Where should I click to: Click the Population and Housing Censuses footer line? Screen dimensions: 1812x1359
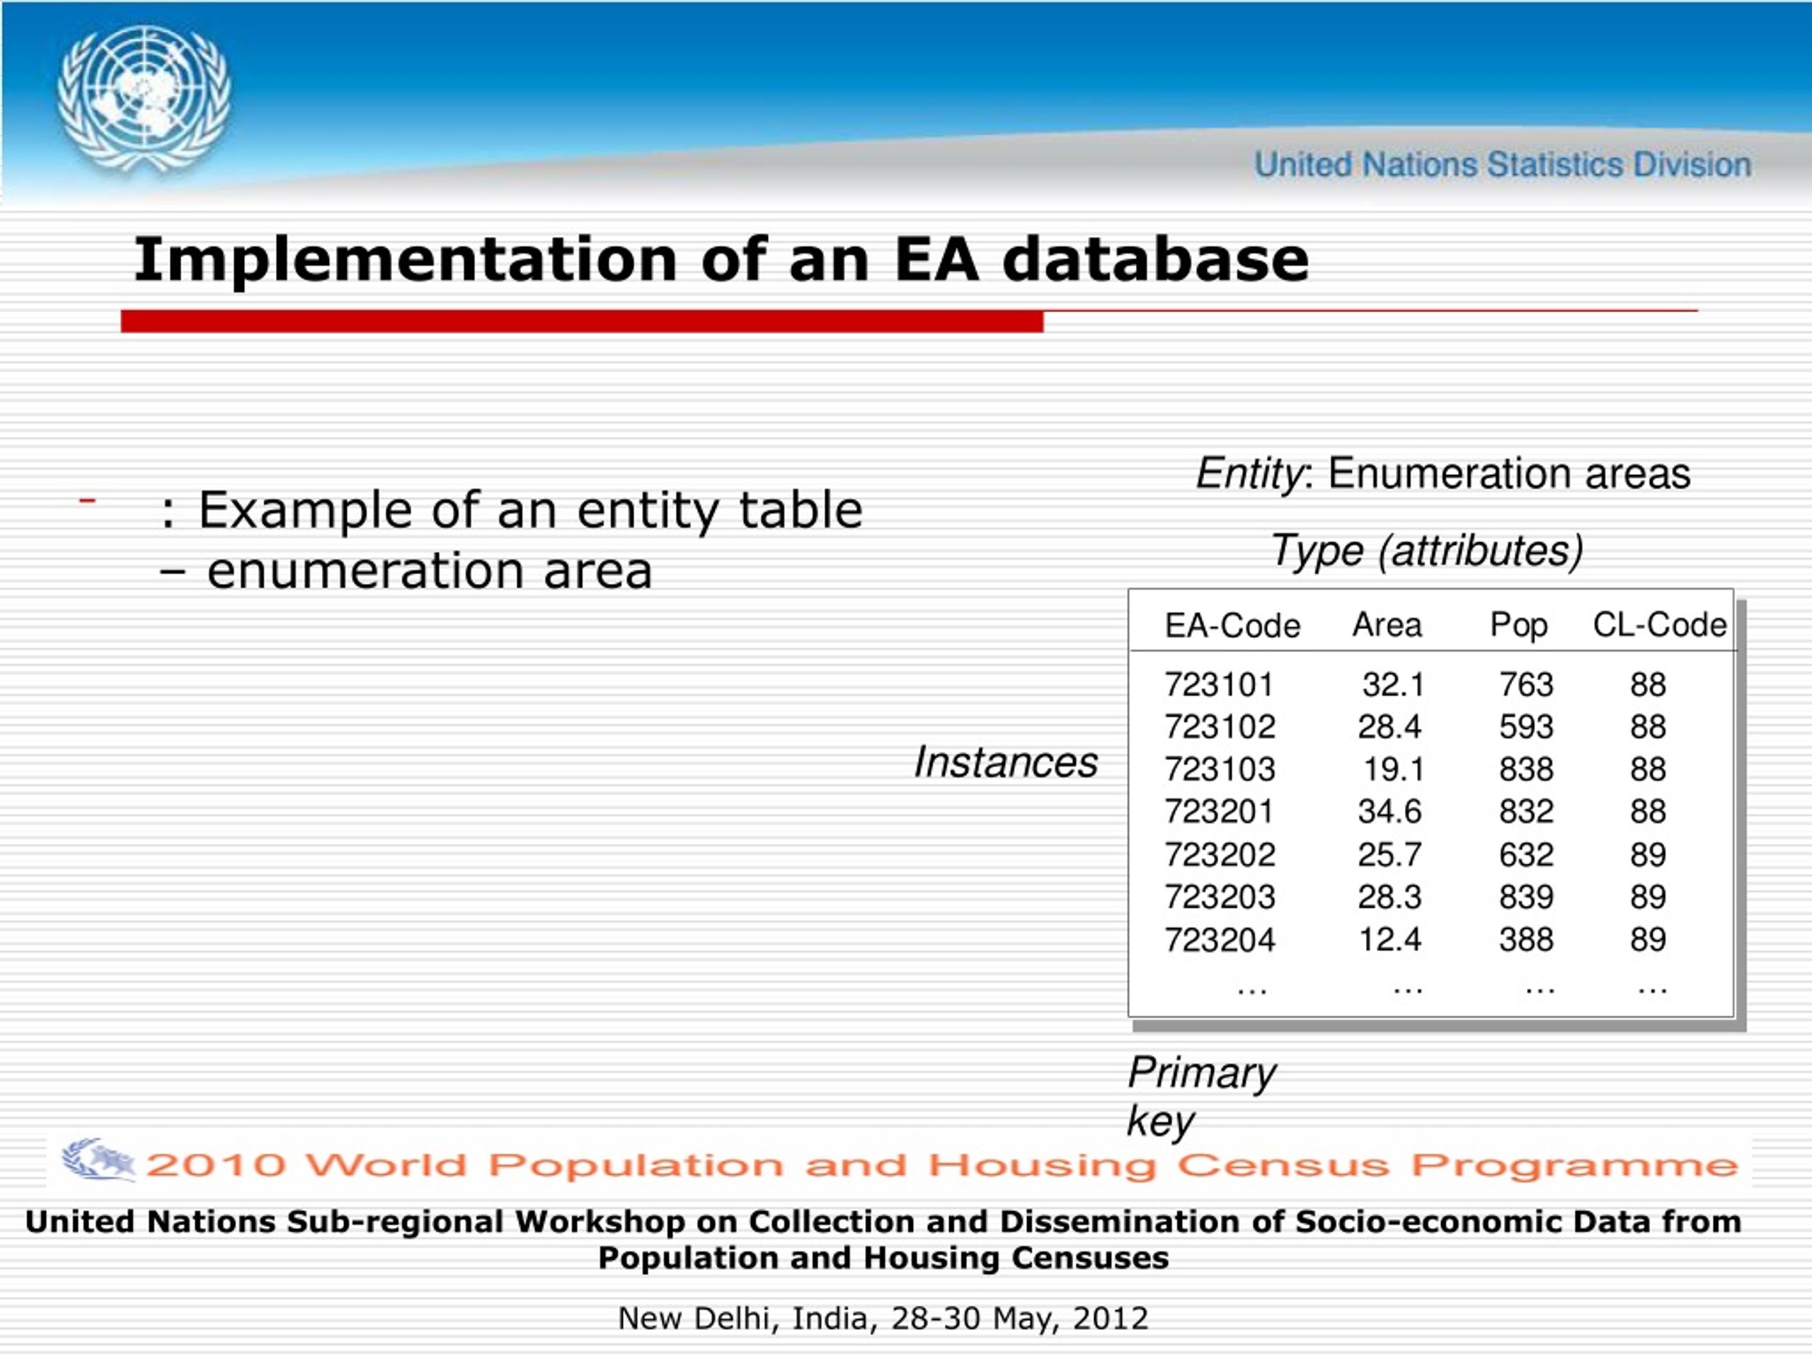coord(883,1258)
